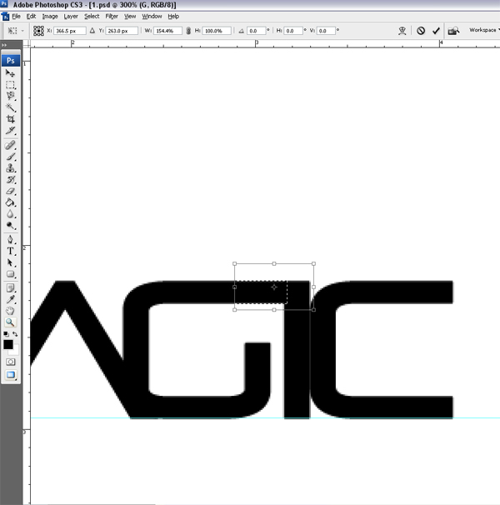Open the Window menu
The width and height of the screenshot is (500, 505).
click(x=152, y=17)
